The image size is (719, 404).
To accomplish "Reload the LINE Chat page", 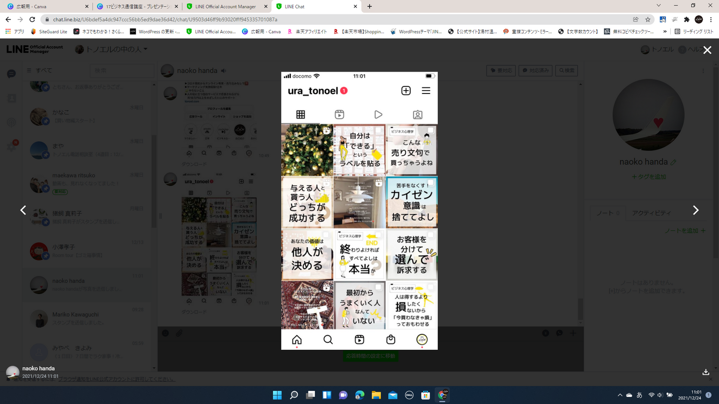I will pyautogui.click(x=32, y=20).
